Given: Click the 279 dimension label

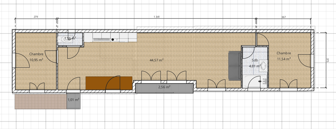Looking at the screenshot, I should coord(36,17).
